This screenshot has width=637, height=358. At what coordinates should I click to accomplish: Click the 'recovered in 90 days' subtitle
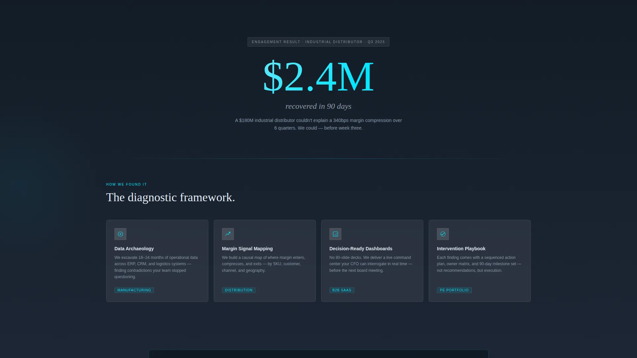click(318, 106)
